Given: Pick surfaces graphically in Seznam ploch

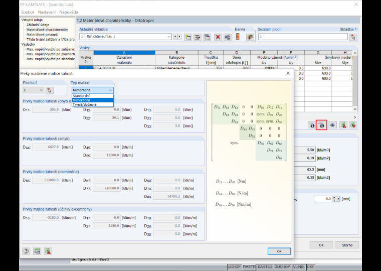Looking at the screenshot, I should pyautogui.click(x=353, y=37).
